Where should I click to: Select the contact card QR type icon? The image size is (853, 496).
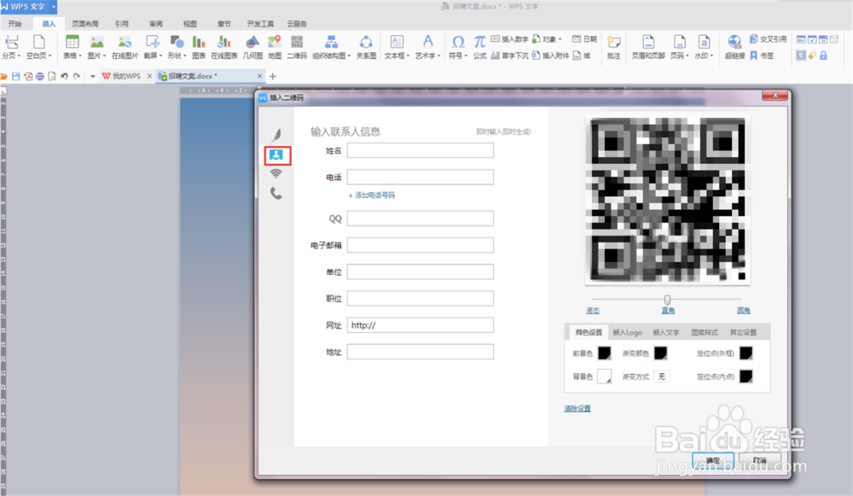pyautogui.click(x=277, y=155)
